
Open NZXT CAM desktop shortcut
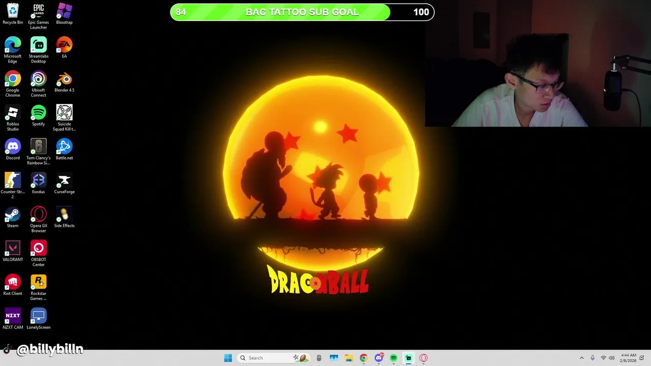coord(13,319)
